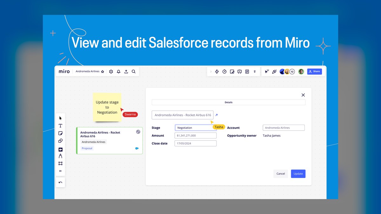Open board settings gear

pos(111,72)
